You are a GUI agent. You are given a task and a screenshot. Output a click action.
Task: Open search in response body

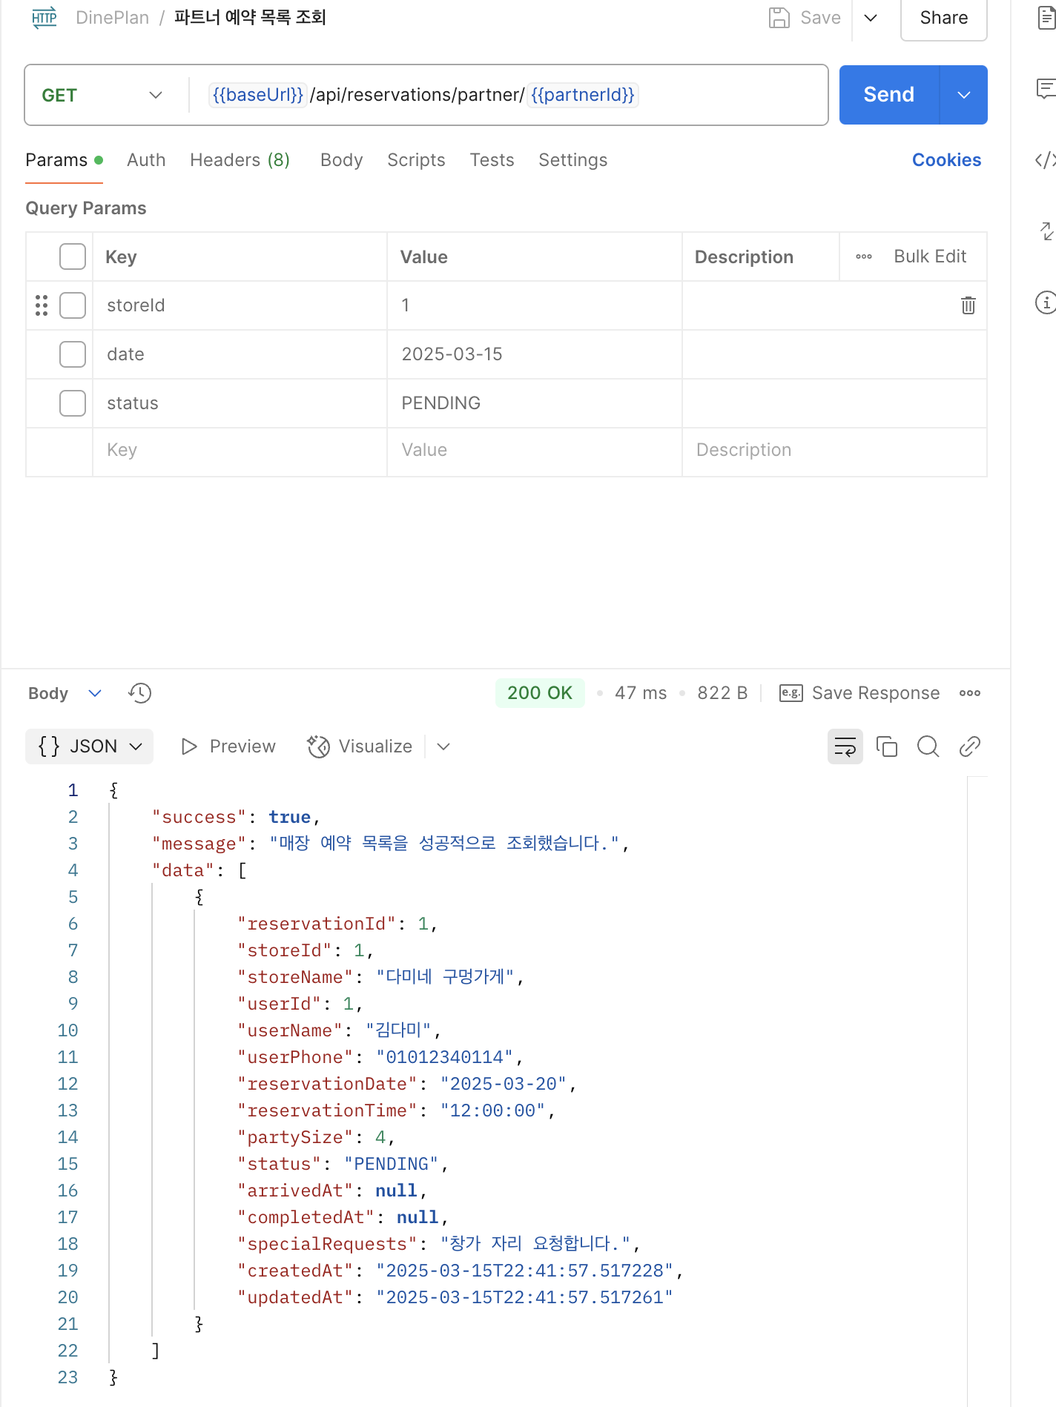[928, 746]
